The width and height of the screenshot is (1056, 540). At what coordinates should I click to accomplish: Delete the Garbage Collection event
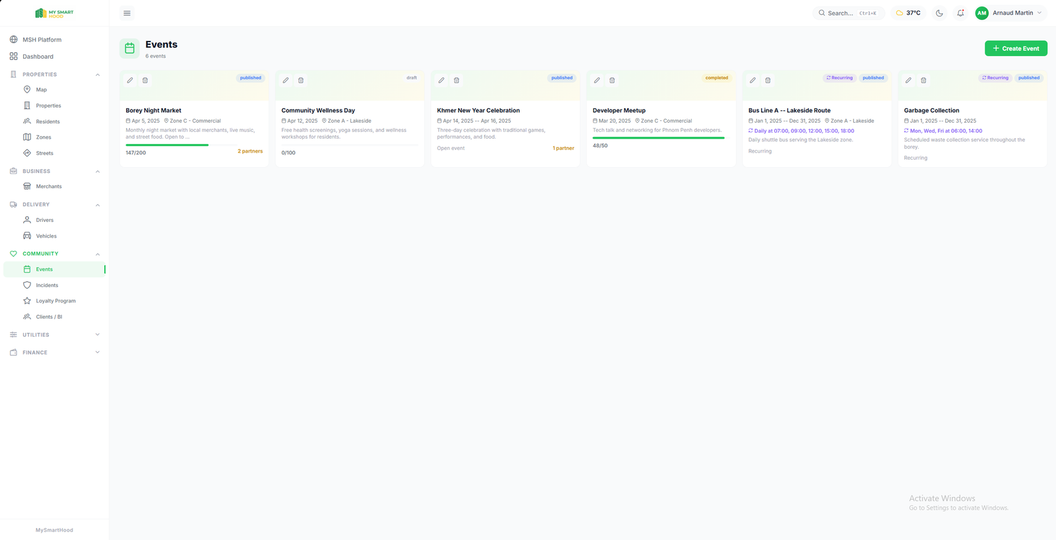[x=924, y=81]
